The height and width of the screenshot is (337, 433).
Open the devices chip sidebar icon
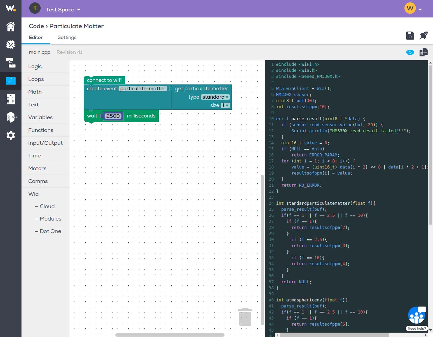[x=11, y=44]
